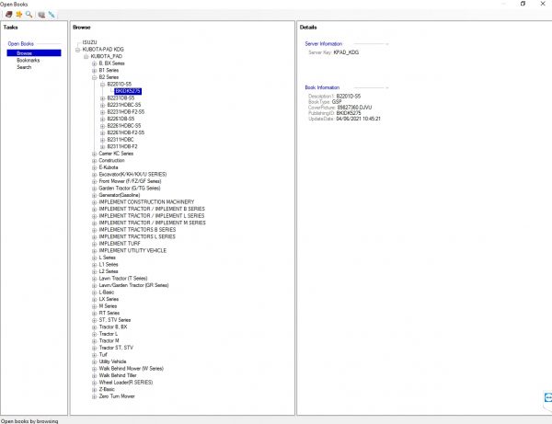Open the book browse toolbar icon
This screenshot has width=552, height=424.
pos(9,15)
